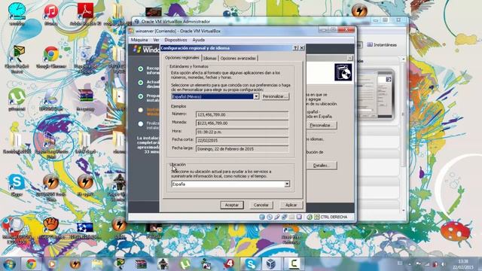The height and width of the screenshot is (271, 482).
Task: Click the dialog help question mark button
Action: coord(295,48)
